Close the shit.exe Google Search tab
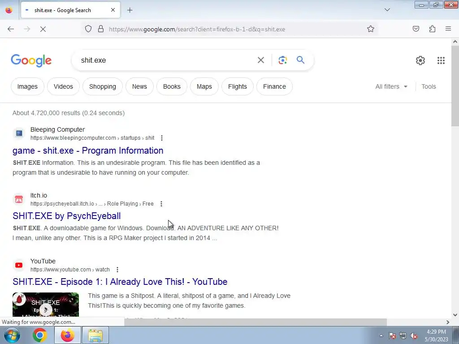459x344 pixels. point(113,10)
